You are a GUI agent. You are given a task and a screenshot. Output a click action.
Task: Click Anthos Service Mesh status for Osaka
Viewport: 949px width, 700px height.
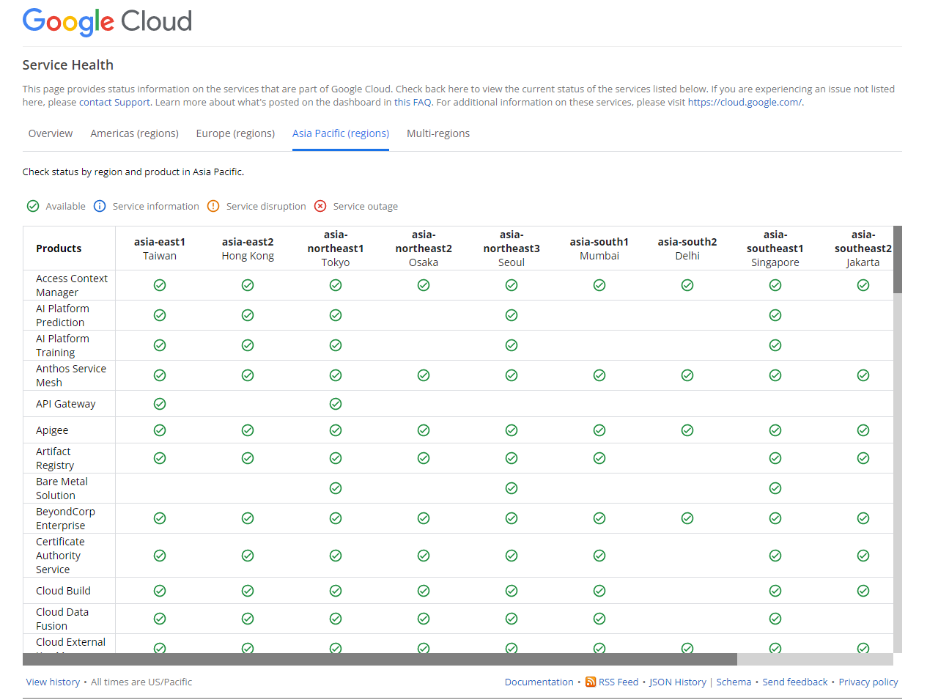tap(424, 375)
